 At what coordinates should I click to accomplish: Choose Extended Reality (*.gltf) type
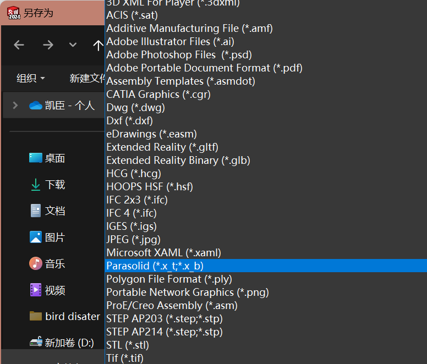point(266,147)
